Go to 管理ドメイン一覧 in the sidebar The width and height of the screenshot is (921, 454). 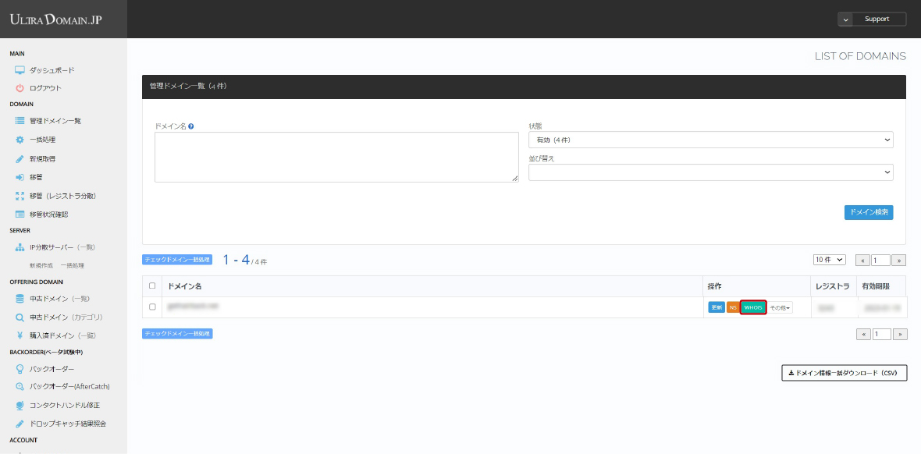point(55,121)
